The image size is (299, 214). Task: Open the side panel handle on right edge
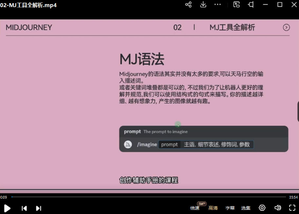298,112
